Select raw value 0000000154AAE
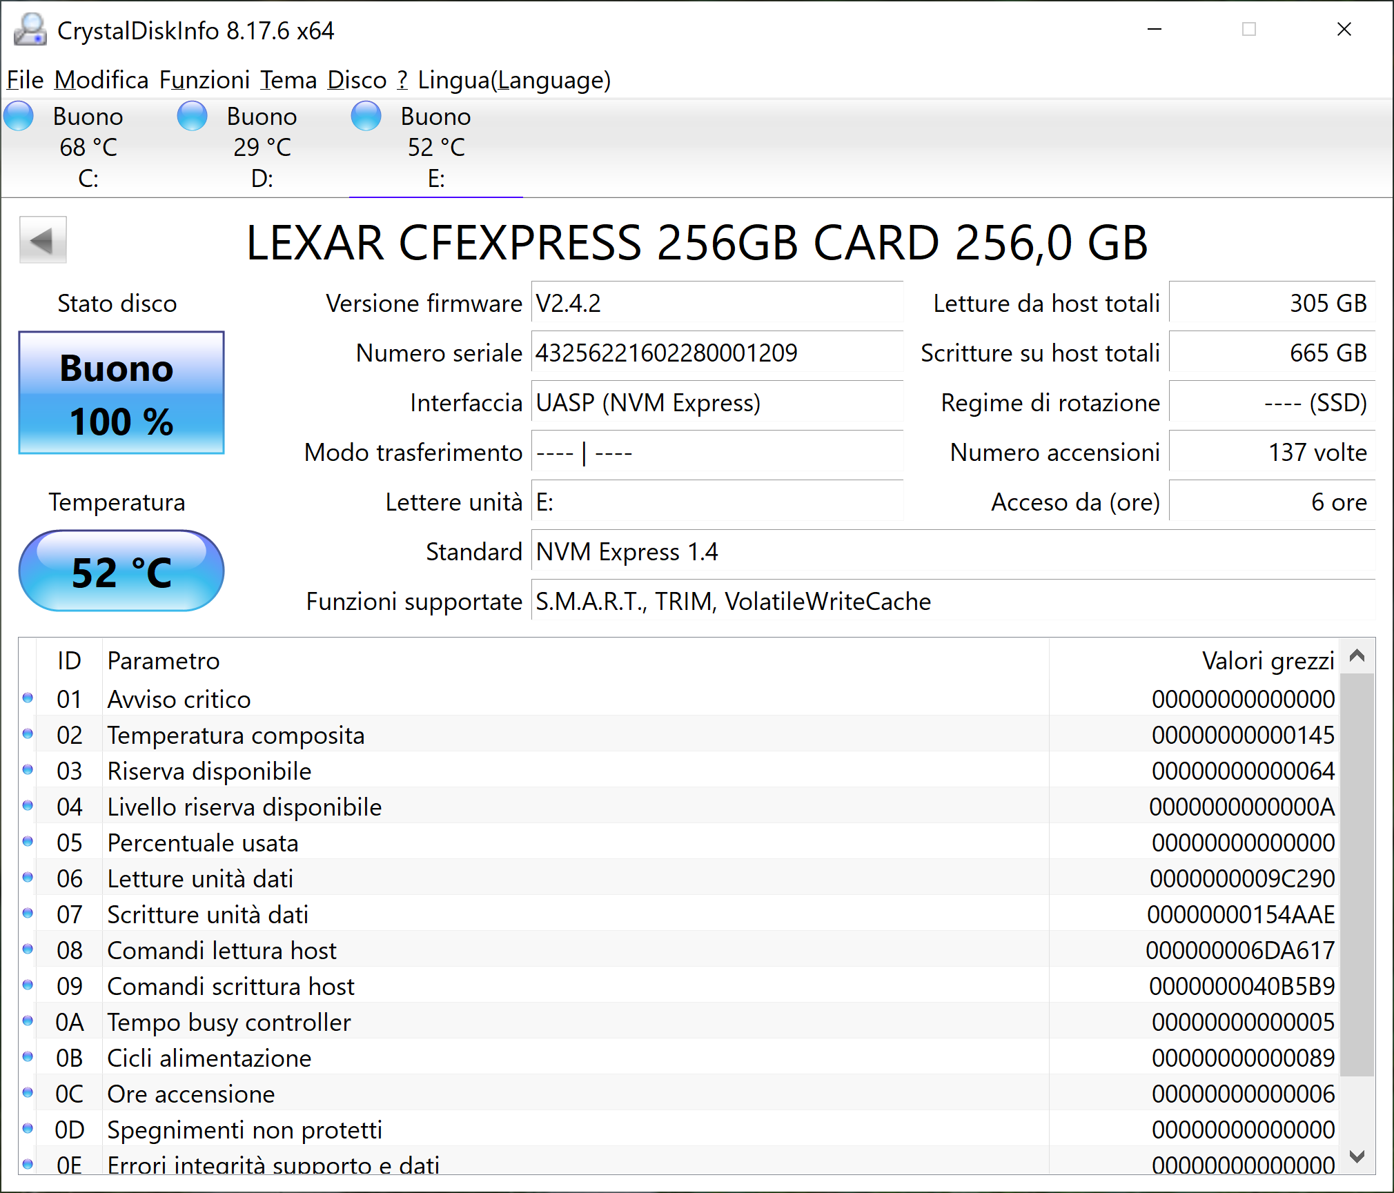 (x=1241, y=914)
